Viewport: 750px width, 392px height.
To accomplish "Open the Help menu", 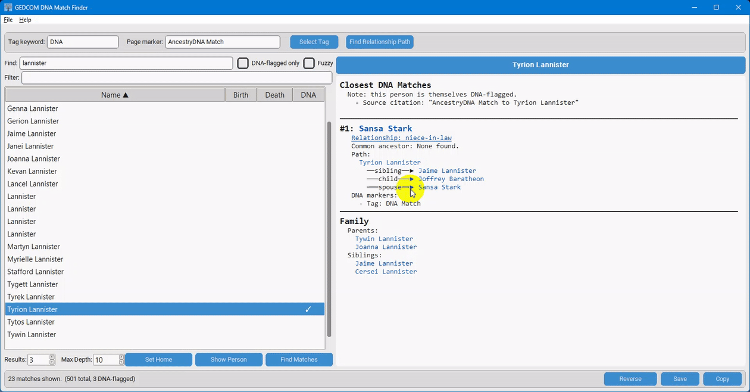I will pos(25,20).
